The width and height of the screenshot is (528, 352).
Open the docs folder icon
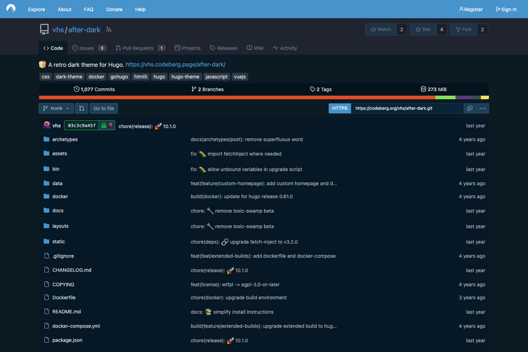[x=46, y=210]
